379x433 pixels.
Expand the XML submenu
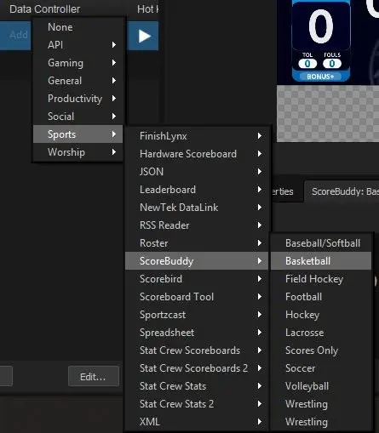(197, 422)
